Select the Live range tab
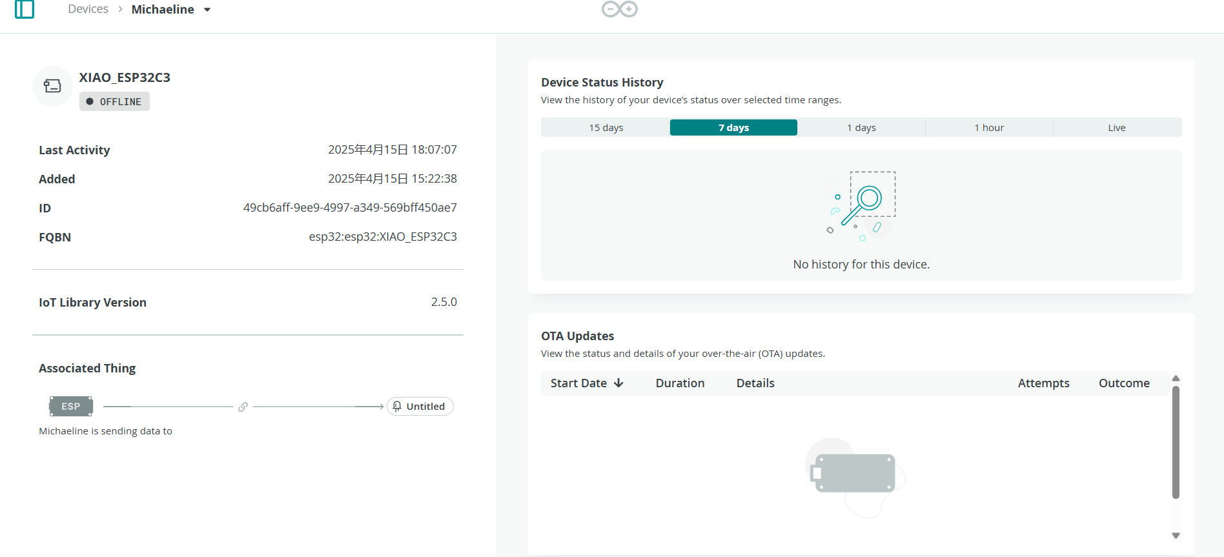 (x=1117, y=127)
